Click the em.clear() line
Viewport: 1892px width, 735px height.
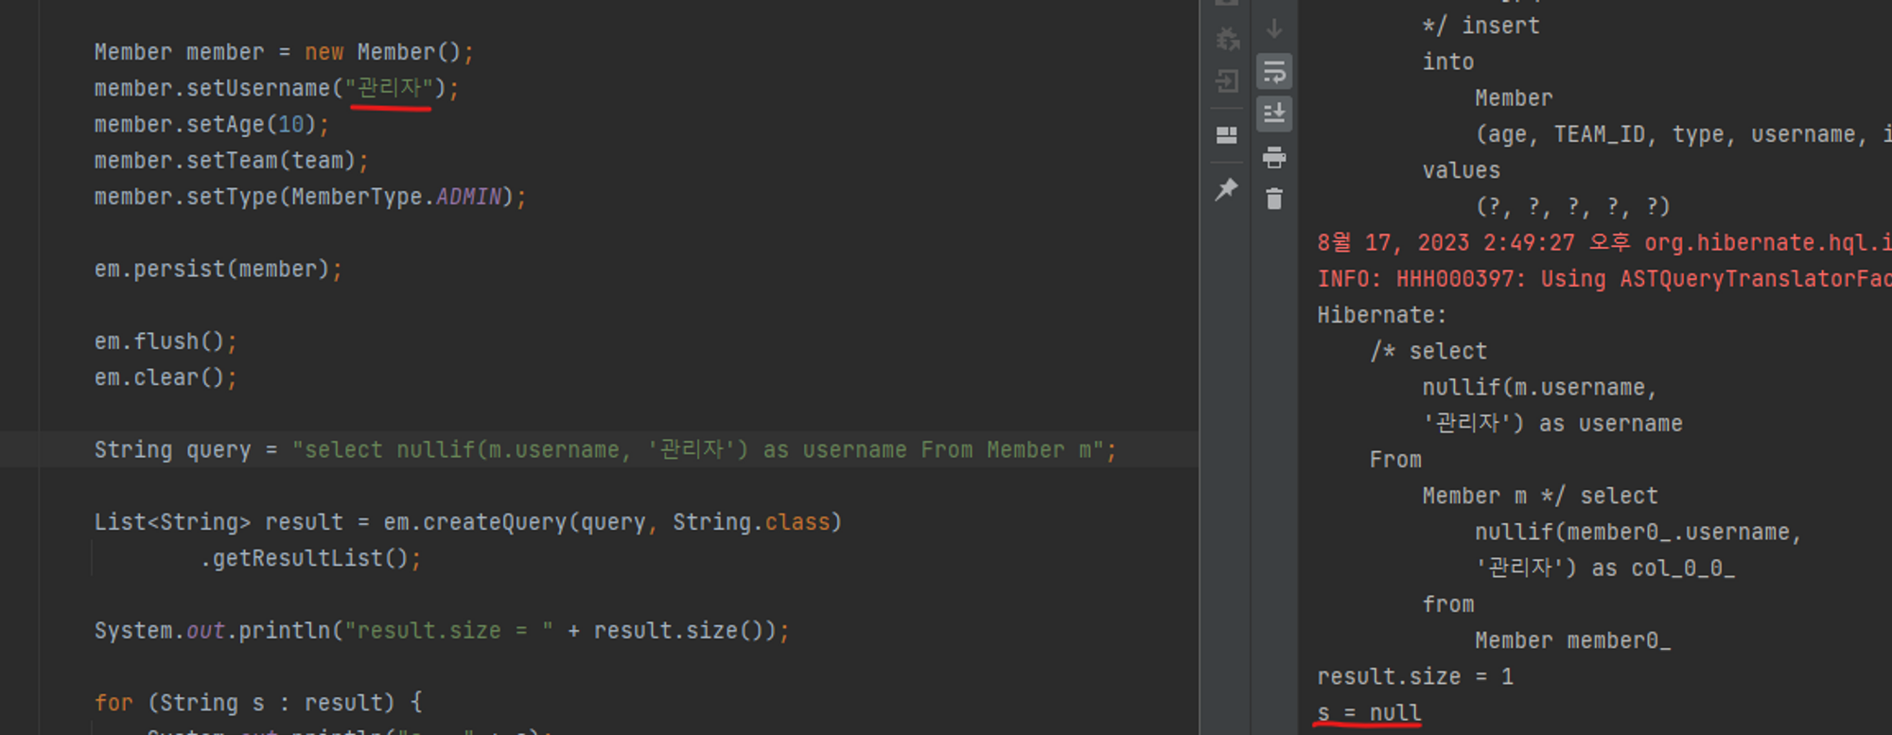pyautogui.click(x=166, y=377)
